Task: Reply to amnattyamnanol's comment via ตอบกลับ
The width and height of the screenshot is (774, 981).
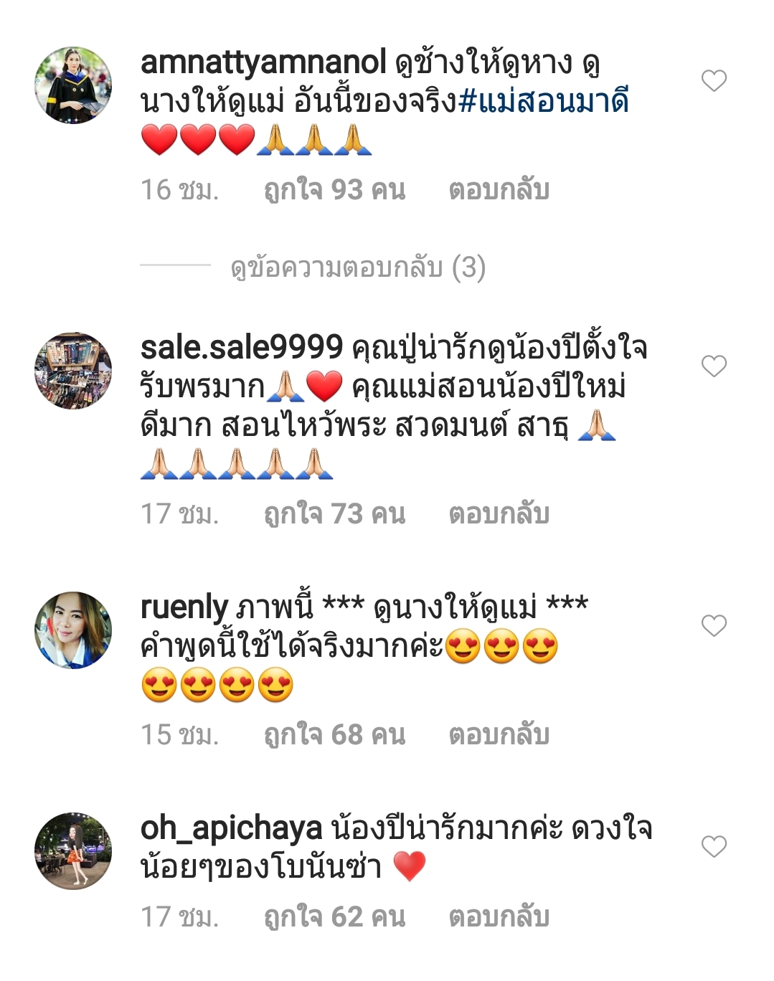Action: tap(499, 190)
